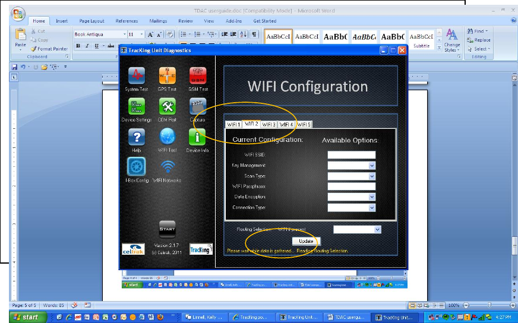The height and width of the screenshot is (323, 518).
Task: Open the Change Styles dropdown
Action: pos(452,40)
